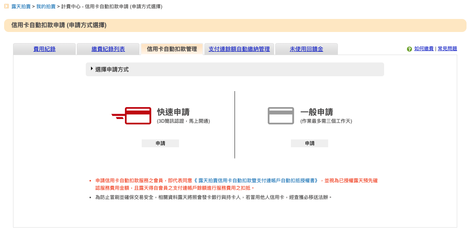The image size is (471, 238).
Task: Click the 一般申請 heading text
Action: point(317,112)
